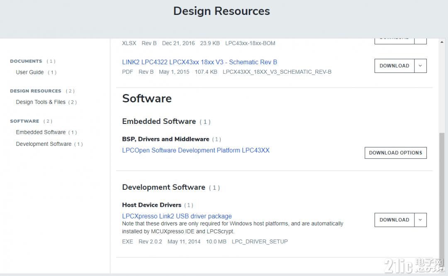Viewport: 448px width, 276px height.
Task: Click the scrollbar up arrow
Action: [442, 42]
